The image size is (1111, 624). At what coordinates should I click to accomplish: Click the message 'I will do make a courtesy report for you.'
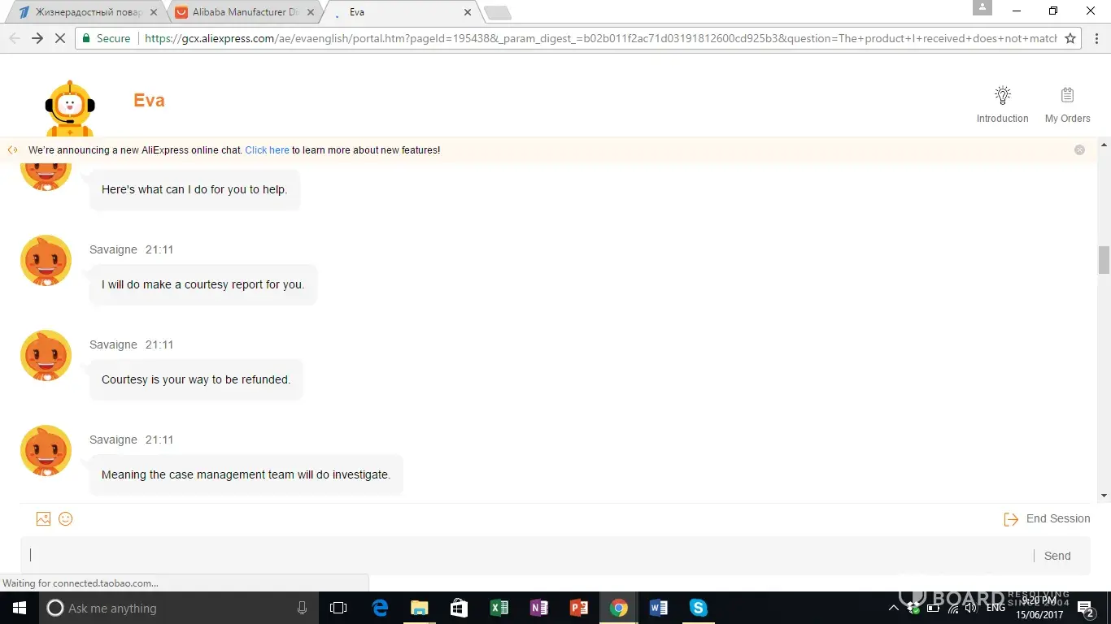tap(203, 284)
